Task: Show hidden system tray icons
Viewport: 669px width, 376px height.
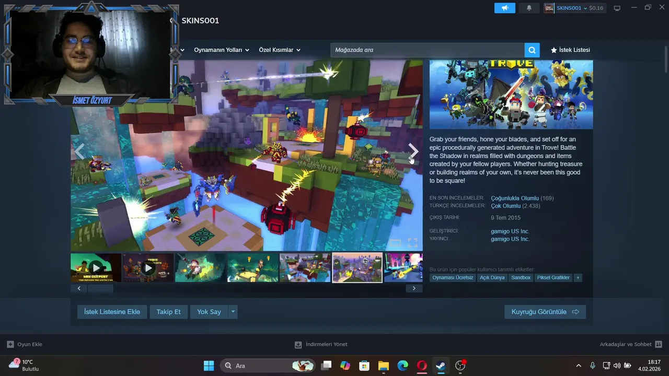Action: pos(579,366)
